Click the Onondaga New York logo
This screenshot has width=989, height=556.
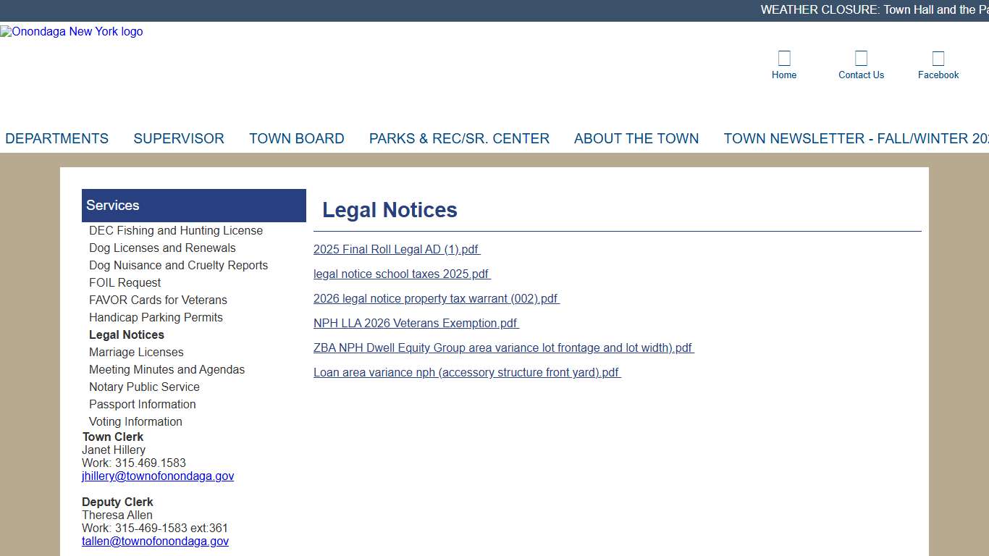71,31
